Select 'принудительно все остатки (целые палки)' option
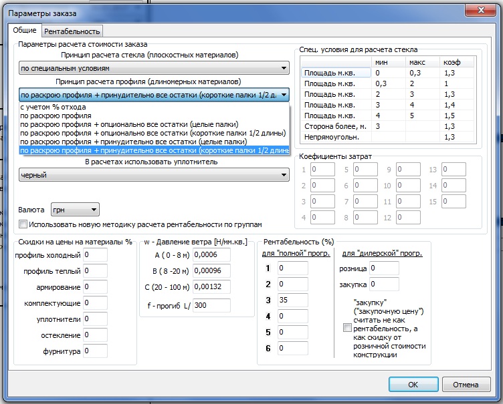 (154, 142)
